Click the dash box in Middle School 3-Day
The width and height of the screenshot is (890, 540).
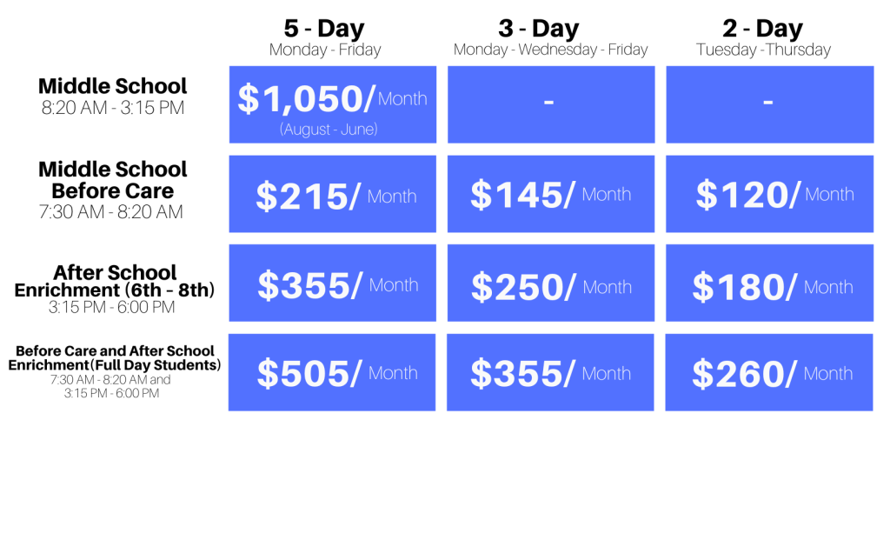[x=551, y=104]
